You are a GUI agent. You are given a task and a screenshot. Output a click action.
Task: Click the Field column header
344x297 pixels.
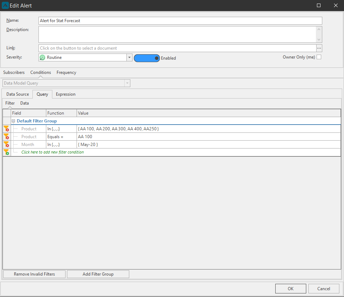(28, 113)
